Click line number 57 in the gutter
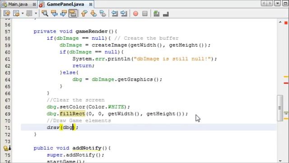This screenshot has width=289, height=163. pos(7,32)
